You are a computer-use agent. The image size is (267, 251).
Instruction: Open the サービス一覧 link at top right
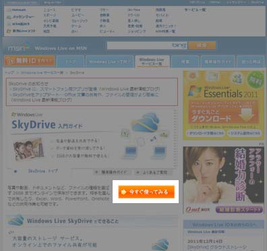tap(195, 10)
